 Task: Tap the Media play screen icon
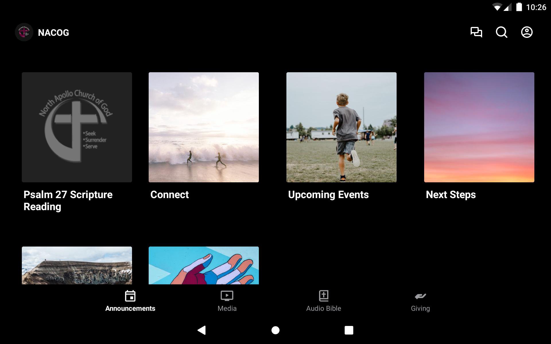pyautogui.click(x=227, y=296)
